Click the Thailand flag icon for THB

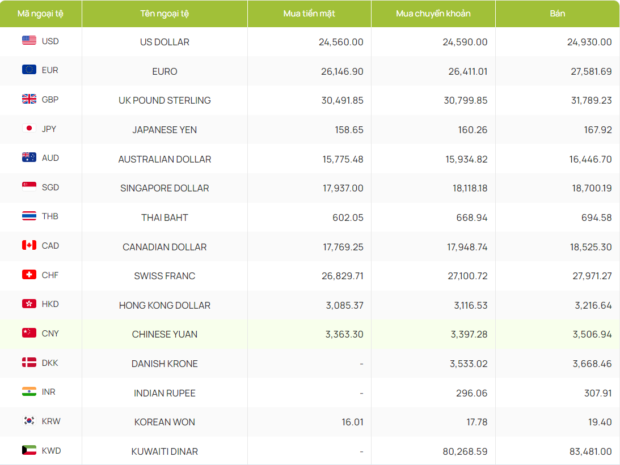tap(29, 216)
